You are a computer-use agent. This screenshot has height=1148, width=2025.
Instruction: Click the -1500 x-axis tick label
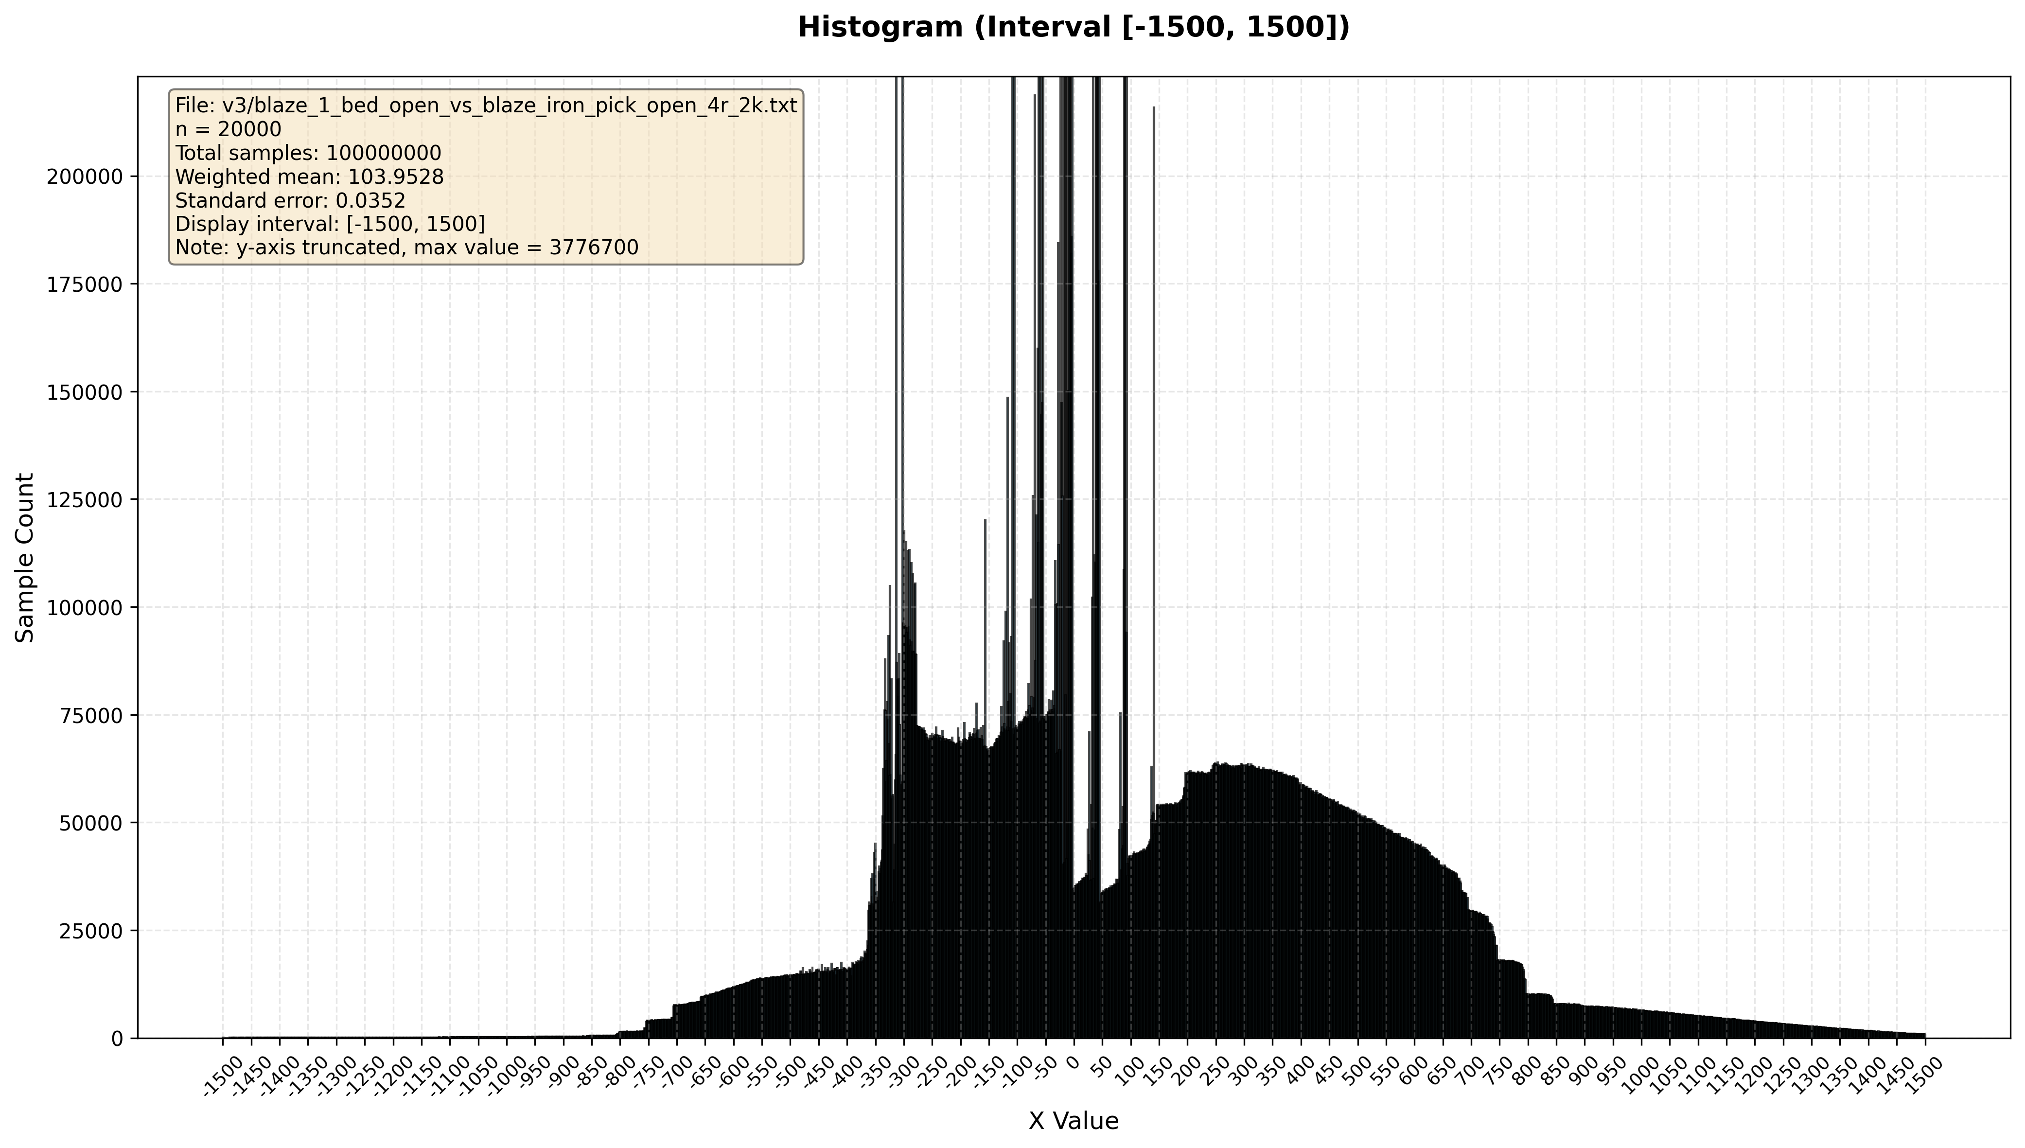[222, 1076]
